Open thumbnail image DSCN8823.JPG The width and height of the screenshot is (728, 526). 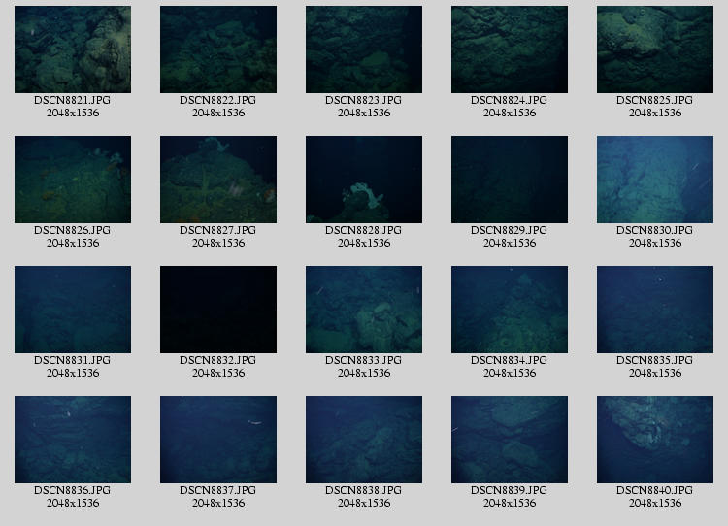point(364,49)
